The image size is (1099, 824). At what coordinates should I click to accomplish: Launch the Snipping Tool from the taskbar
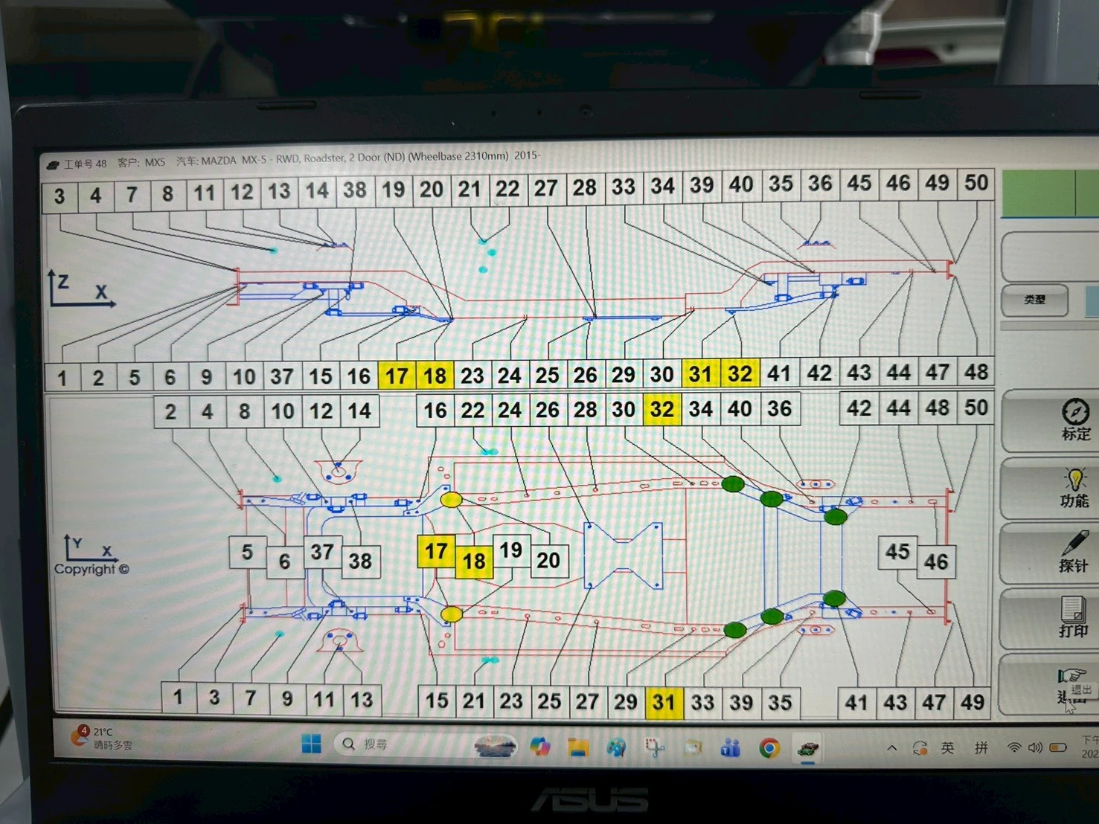(x=655, y=747)
